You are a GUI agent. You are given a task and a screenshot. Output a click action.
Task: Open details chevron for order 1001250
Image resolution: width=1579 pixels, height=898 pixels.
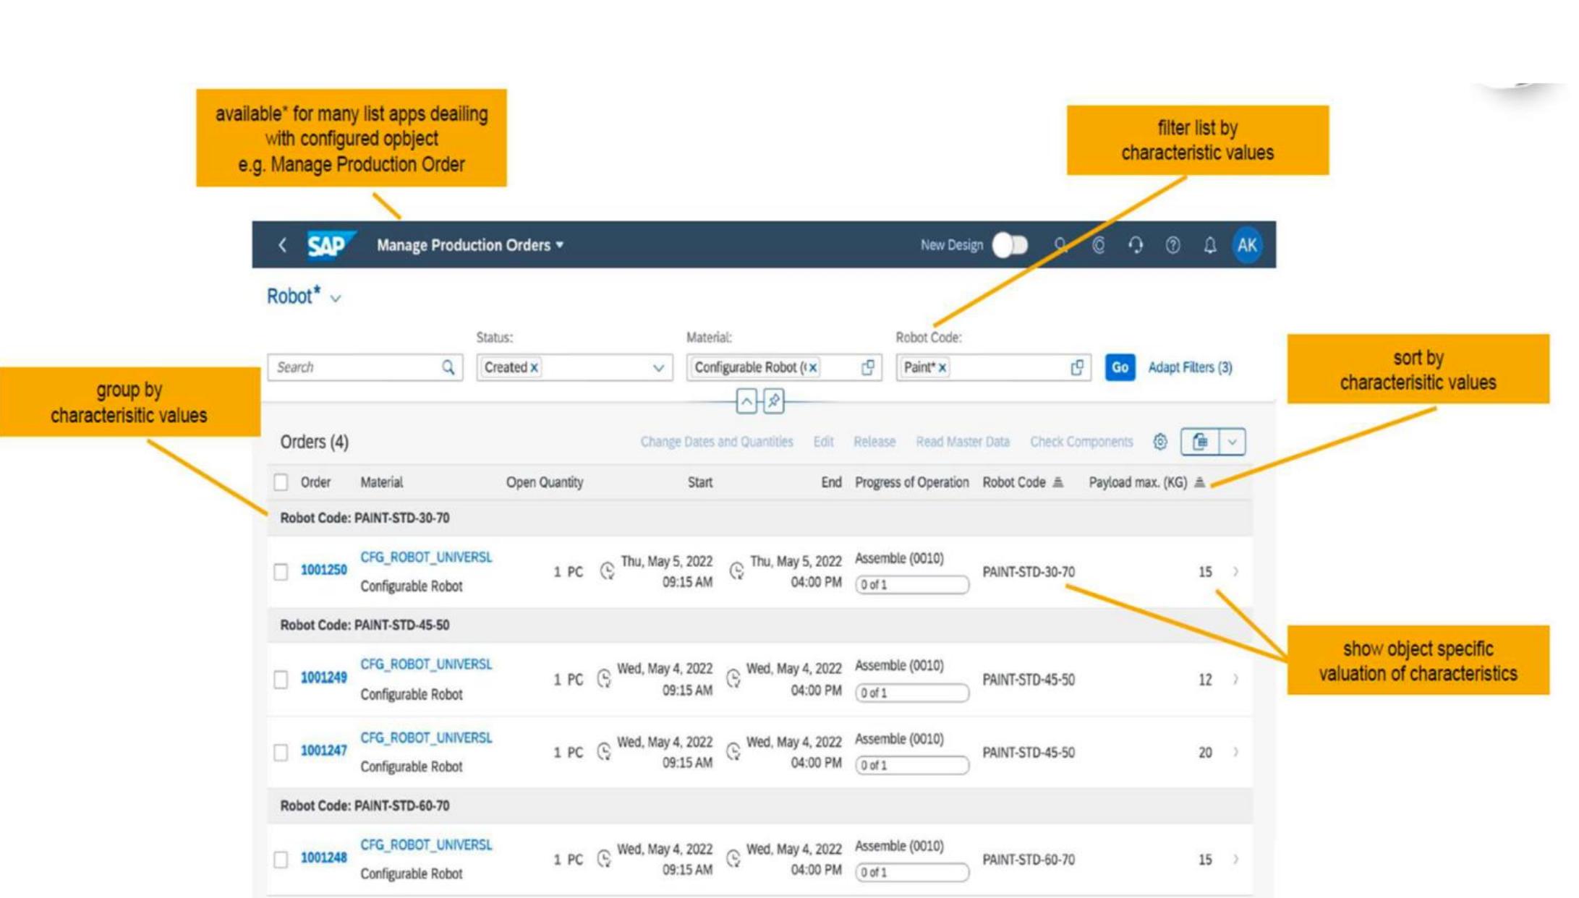point(1235,571)
